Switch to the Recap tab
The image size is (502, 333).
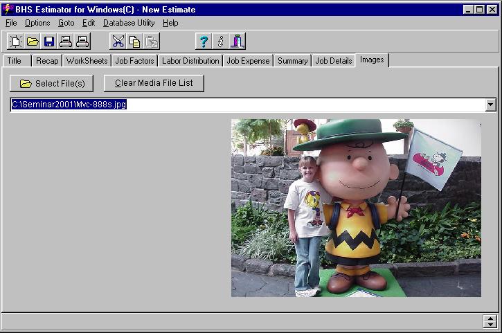(x=47, y=60)
